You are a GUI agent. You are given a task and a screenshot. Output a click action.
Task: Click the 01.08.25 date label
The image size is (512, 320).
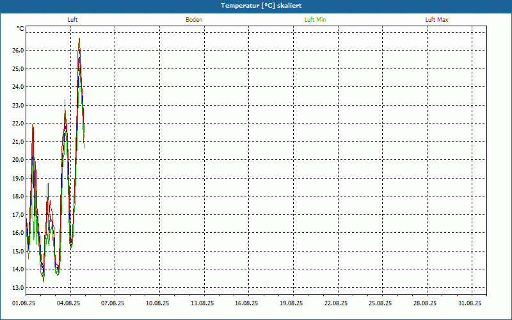24,303
